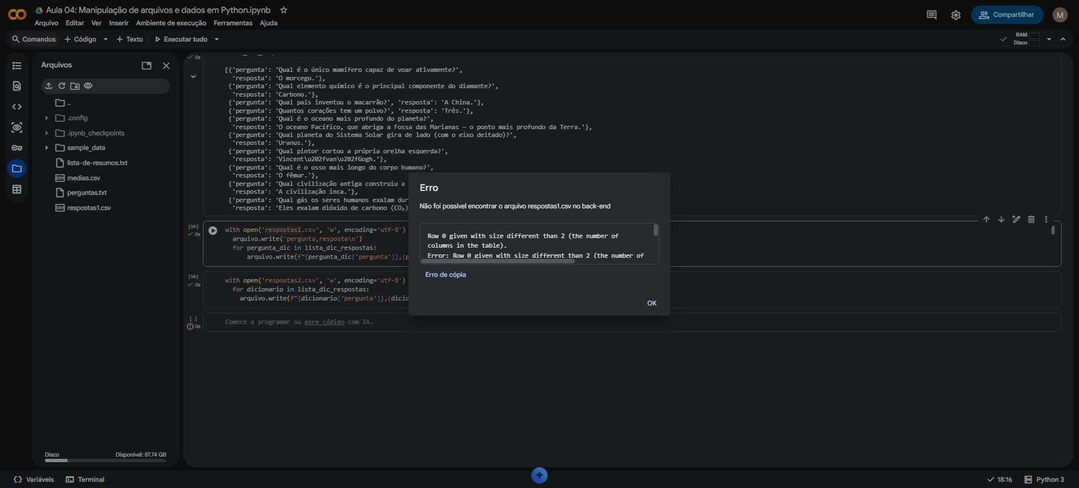Open the secrets key sidebar icon
This screenshot has width=1079, height=488.
pos(17,148)
